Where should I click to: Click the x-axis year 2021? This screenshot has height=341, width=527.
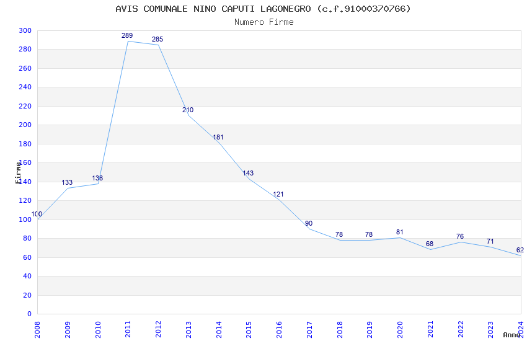[430, 329]
